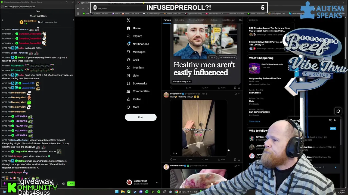Open more options on Stoner Barbie post
348x195 pixels.
click(x=239, y=165)
